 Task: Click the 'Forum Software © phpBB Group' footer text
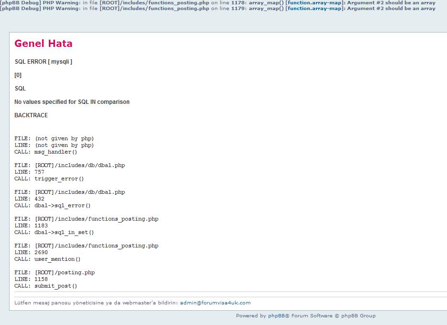tap(334, 315)
